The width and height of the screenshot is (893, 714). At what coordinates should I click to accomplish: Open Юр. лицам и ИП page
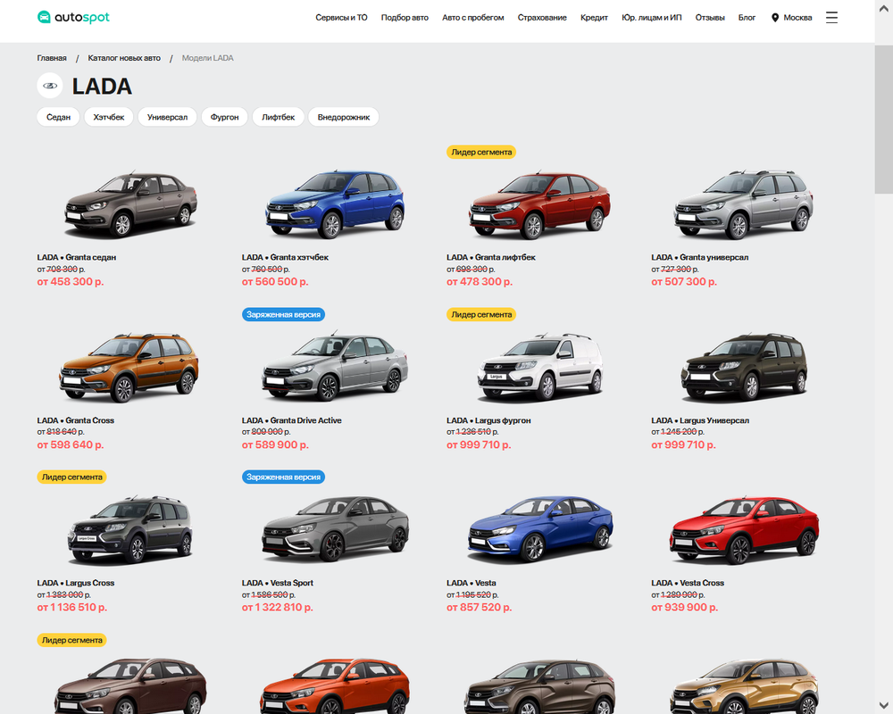click(x=652, y=18)
